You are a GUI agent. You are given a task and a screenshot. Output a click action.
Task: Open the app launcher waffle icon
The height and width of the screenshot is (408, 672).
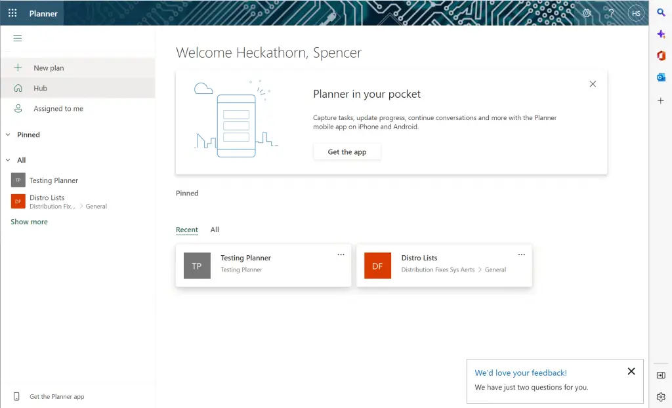[x=12, y=13]
